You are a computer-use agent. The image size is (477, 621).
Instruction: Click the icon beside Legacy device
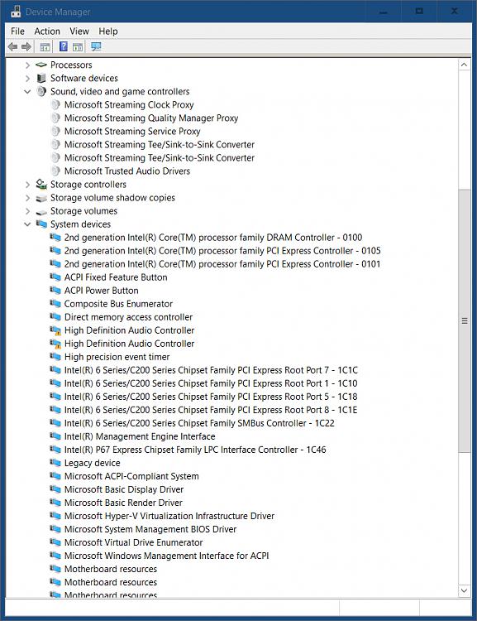(55, 463)
